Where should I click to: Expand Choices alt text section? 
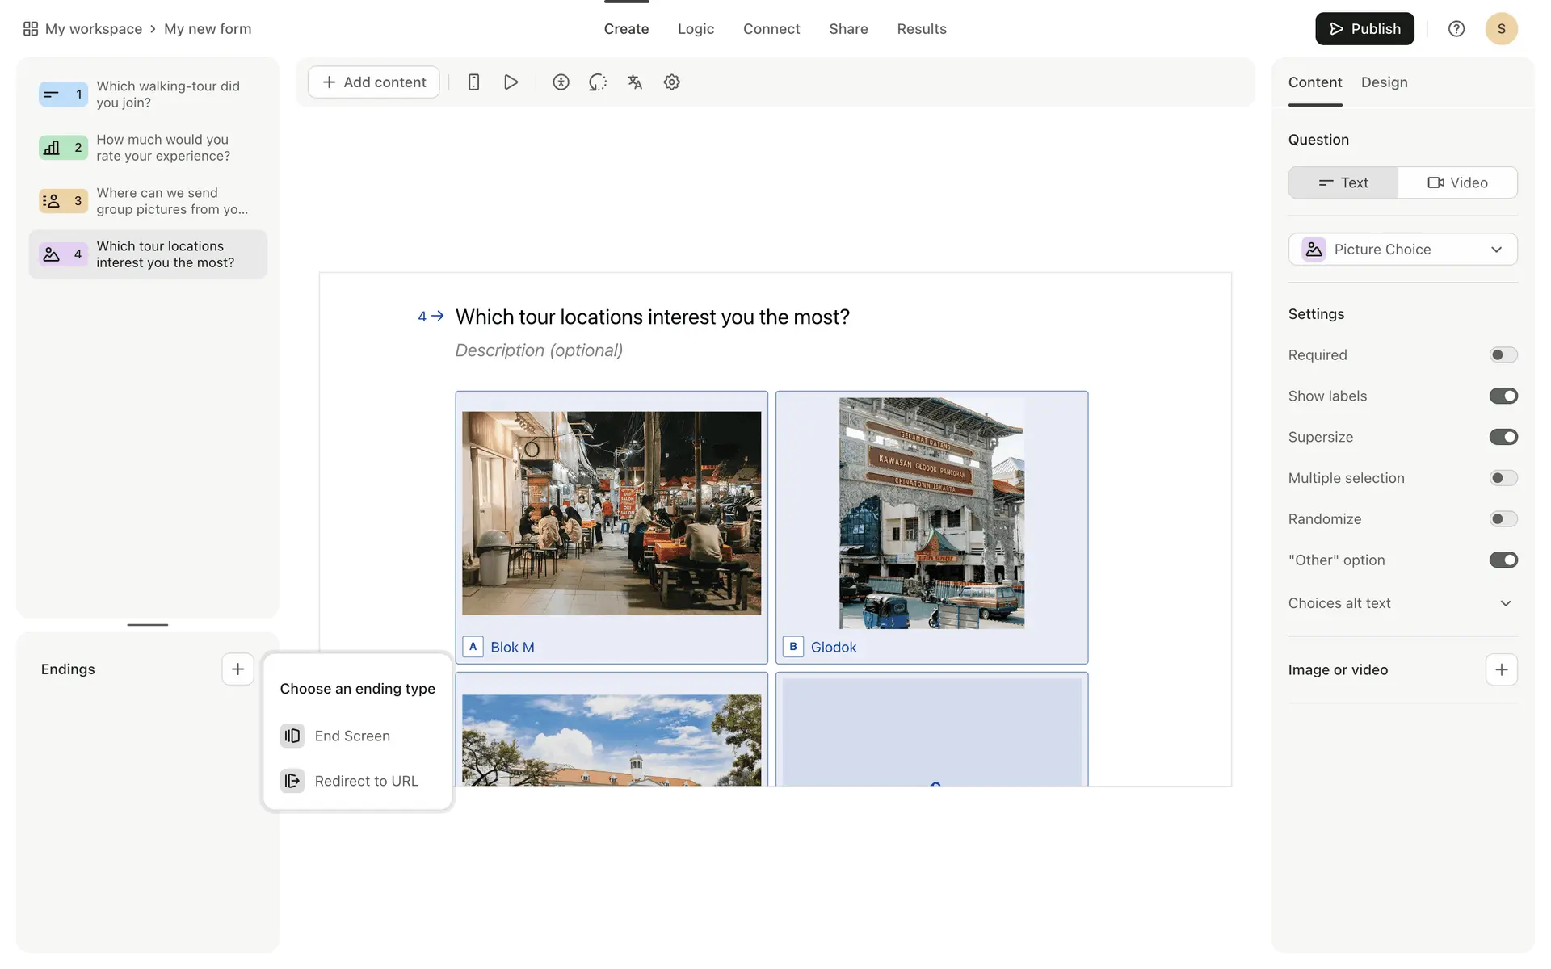click(1505, 603)
